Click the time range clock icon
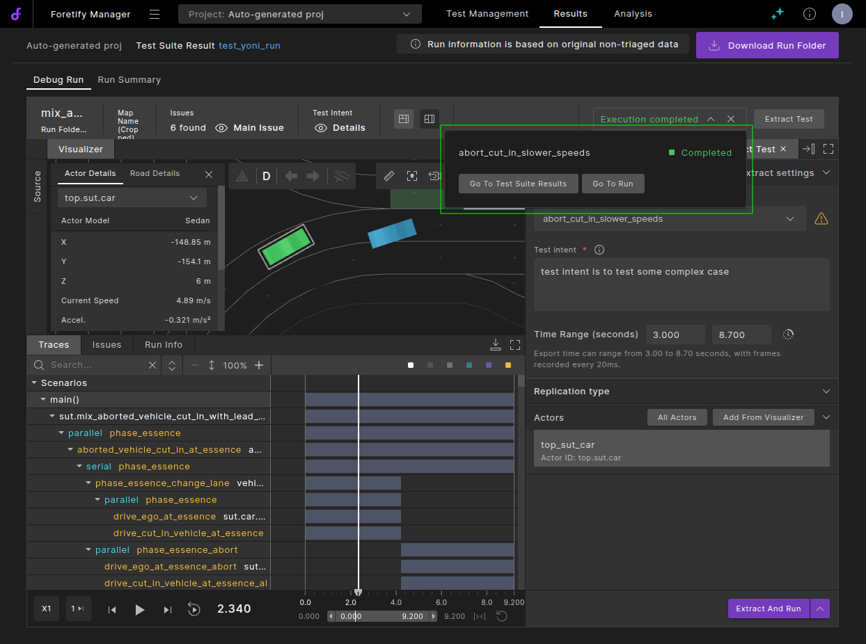Screen dimensions: 866x644 (788, 335)
